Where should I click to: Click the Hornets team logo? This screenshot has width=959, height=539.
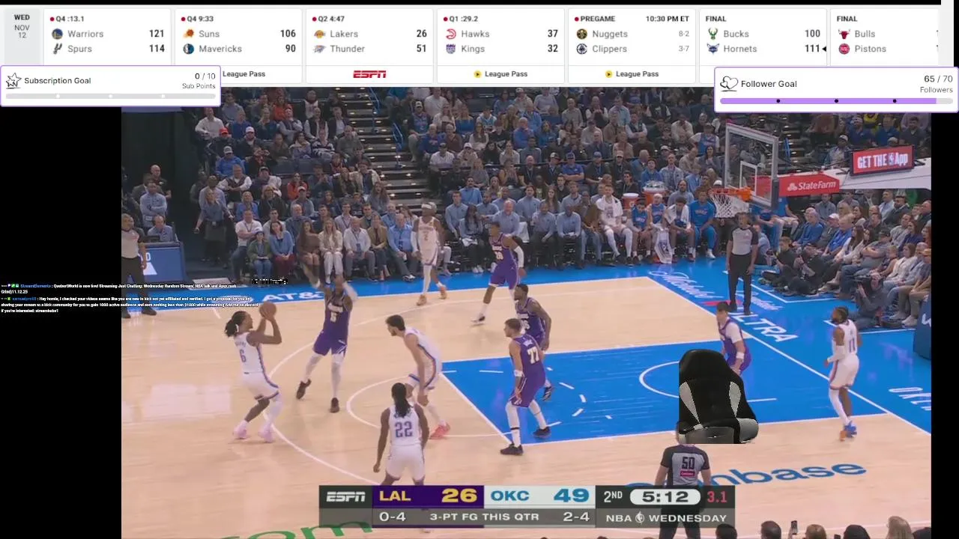[713, 49]
